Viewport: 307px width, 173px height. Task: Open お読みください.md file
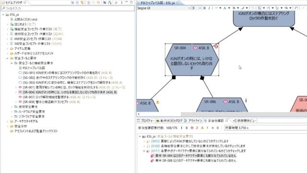pos(25,19)
